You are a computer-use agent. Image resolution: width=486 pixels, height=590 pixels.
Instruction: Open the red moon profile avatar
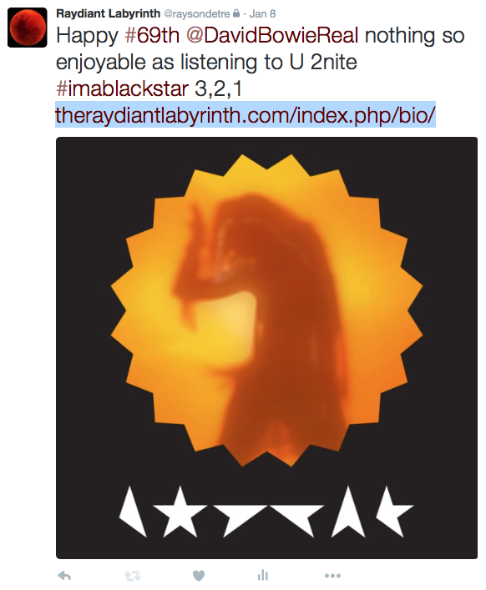point(28,28)
